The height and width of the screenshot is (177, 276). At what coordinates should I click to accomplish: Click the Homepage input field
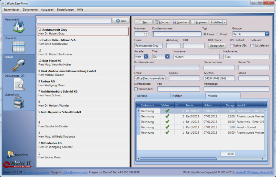click(236, 89)
